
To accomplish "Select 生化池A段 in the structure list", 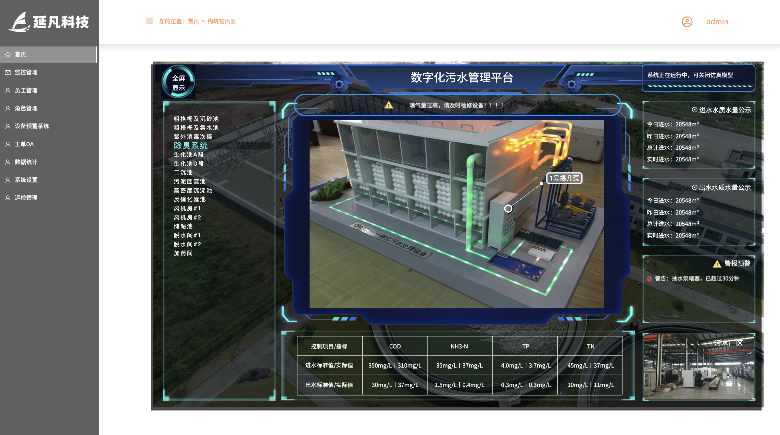I will pyautogui.click(x=189, y=155).
